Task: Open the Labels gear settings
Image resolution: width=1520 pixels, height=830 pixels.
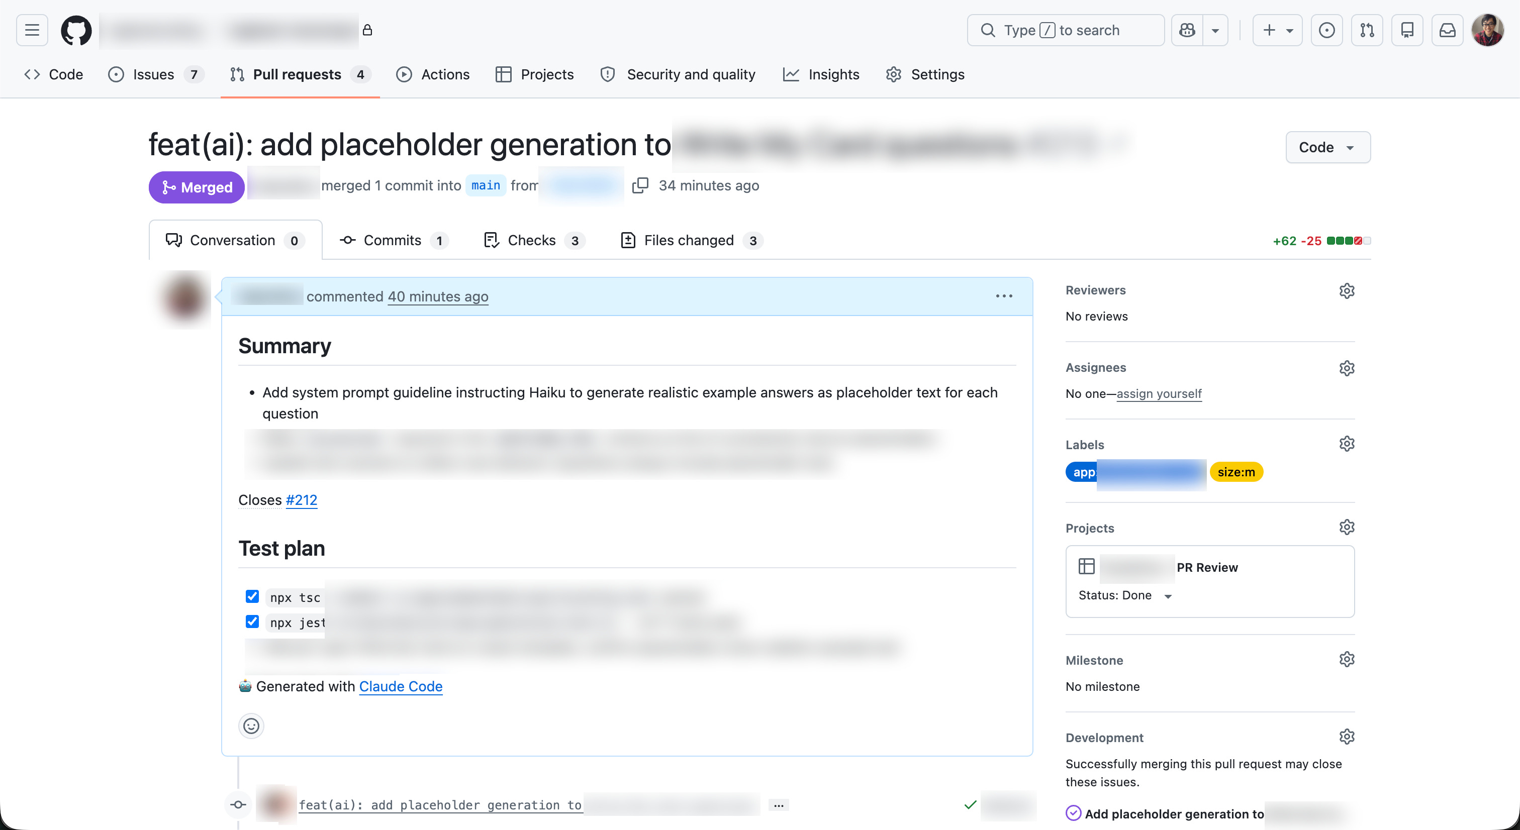Action: point(1346,444)
